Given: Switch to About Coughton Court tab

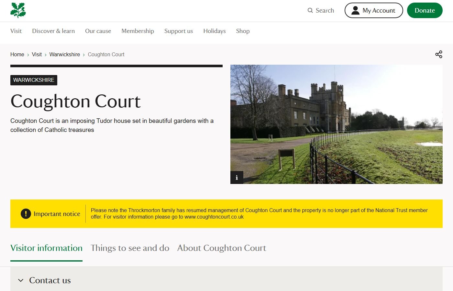Looking at the screenshot, I should click(x=222, y=248).
